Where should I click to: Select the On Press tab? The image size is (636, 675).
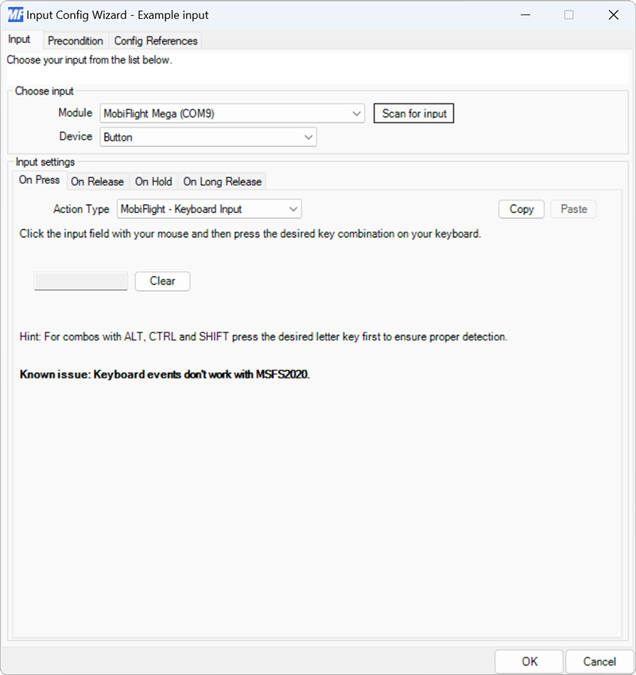[x=38, y=180]
